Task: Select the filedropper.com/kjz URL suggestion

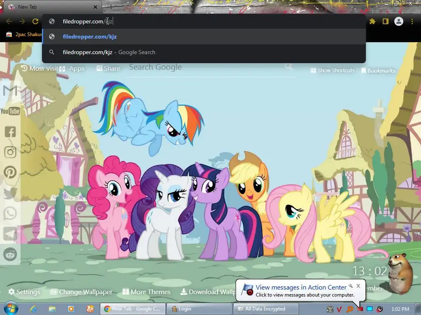Action: tap(204, 37)
